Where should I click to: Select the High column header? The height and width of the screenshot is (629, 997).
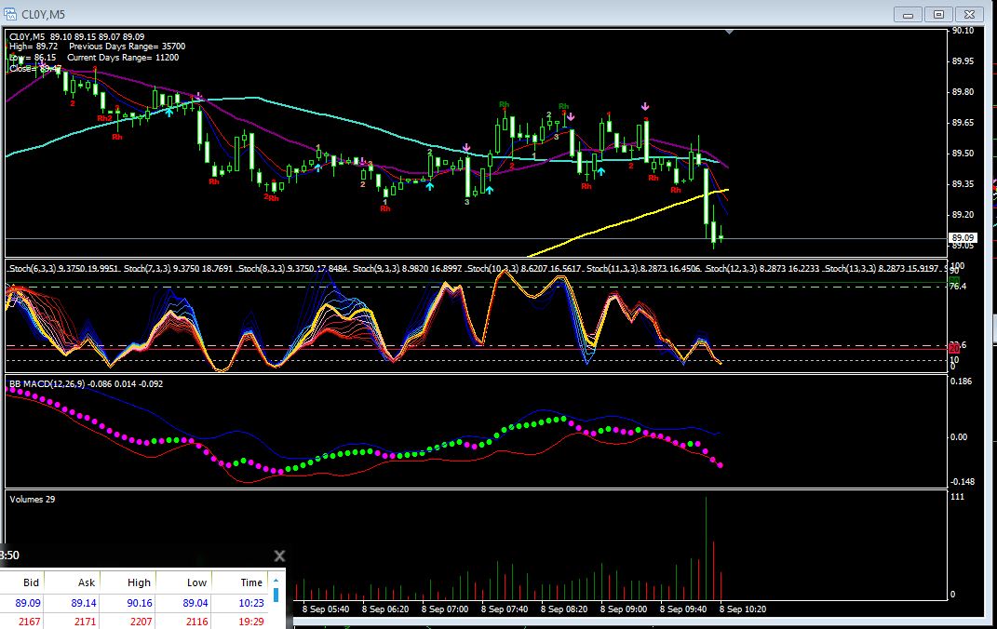140,582
